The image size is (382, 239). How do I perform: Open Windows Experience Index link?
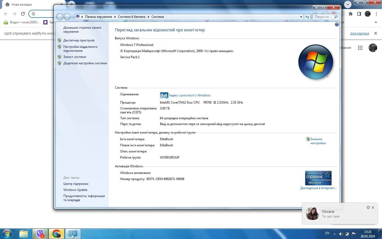[190, 95]
